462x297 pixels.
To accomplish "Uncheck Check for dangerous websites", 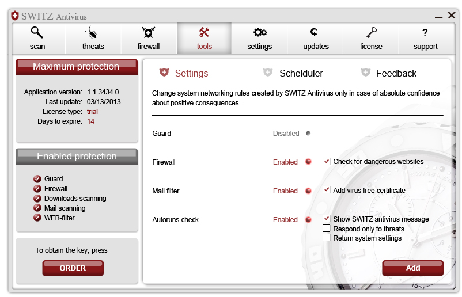I will [x=327, y=162].
